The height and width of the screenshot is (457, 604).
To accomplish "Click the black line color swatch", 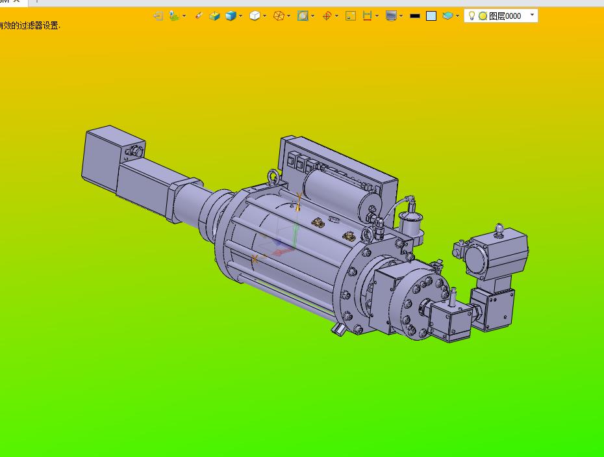I will 415,16.
